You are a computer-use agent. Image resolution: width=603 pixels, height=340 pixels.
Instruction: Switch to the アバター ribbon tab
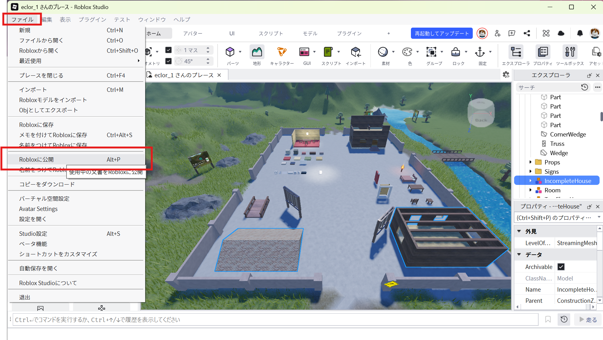tap(193, 34)
